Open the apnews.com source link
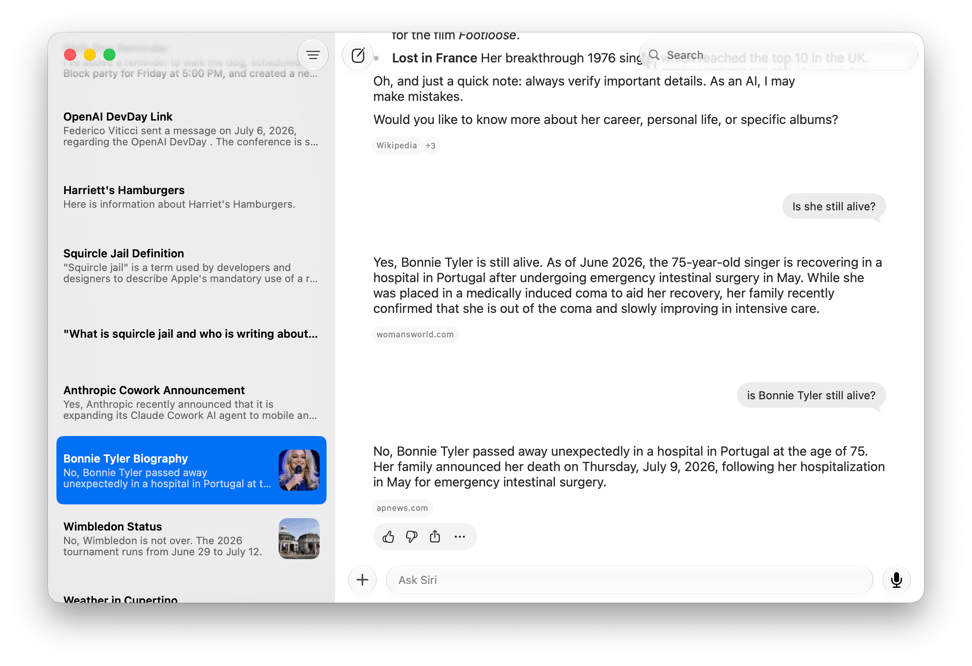The width and height of the screenshot is (972, 666). (x=402, y=508)
